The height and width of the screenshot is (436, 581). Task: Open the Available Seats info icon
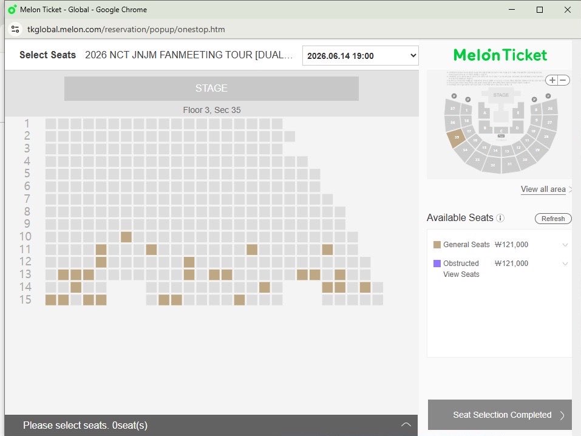(500, 218)
